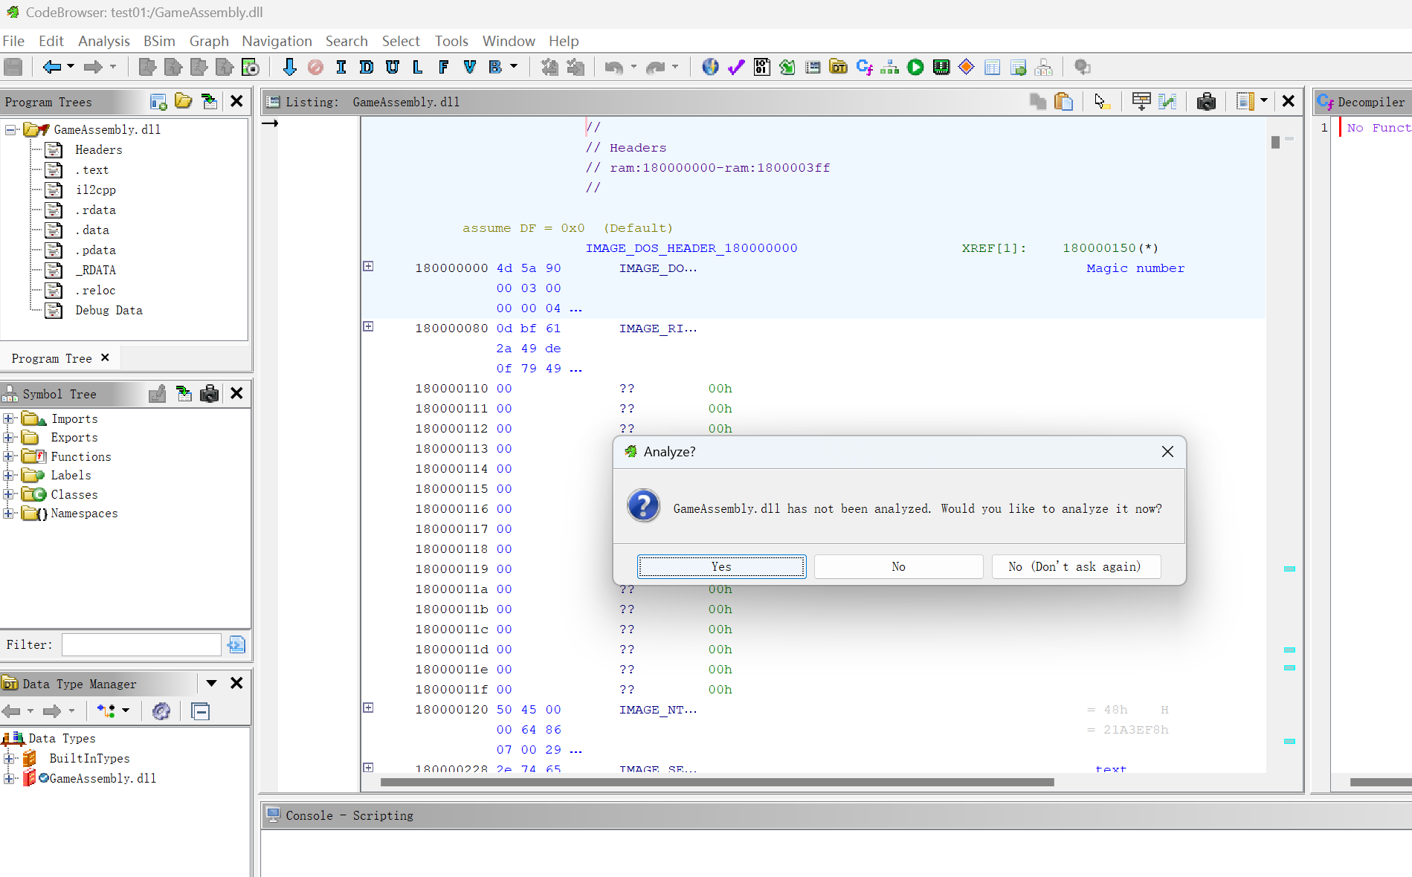1412x877 pixels.
Task: Click the collapse all icon in Data Type Manager
Action: tap(200, 711)
